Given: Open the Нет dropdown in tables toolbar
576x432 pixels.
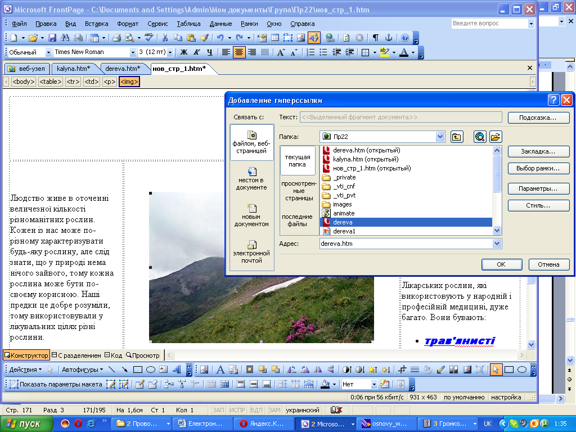Looking at the screenshot, I should [x=374, y=385].
